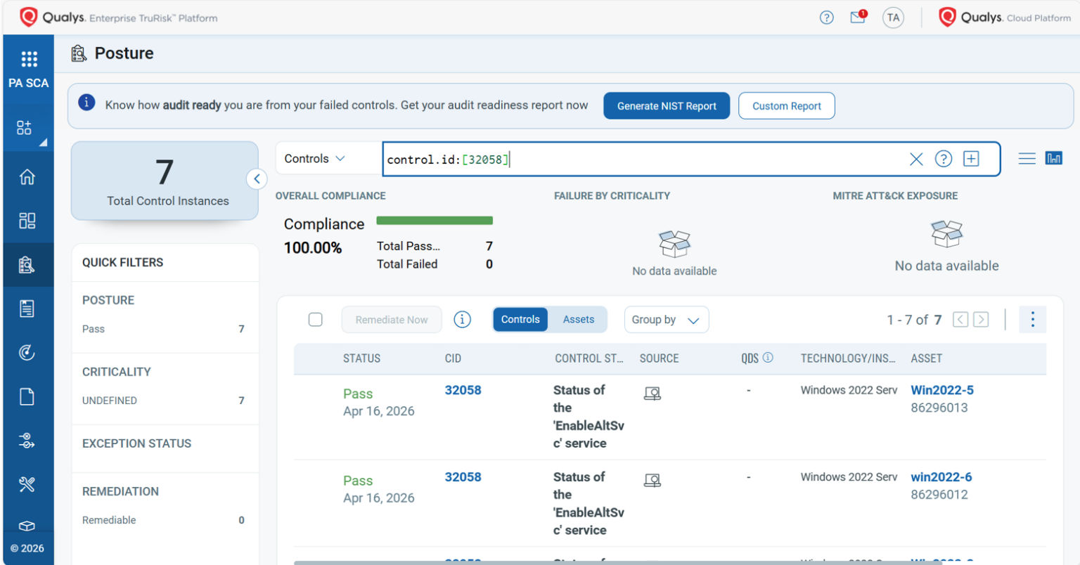This screenshot has height=565, width=1080.
Task: Open asset link win2022-6
Action: (x=941, y=477)
